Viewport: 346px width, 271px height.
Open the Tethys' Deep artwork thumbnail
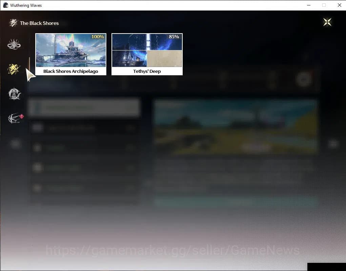point(147,50)
